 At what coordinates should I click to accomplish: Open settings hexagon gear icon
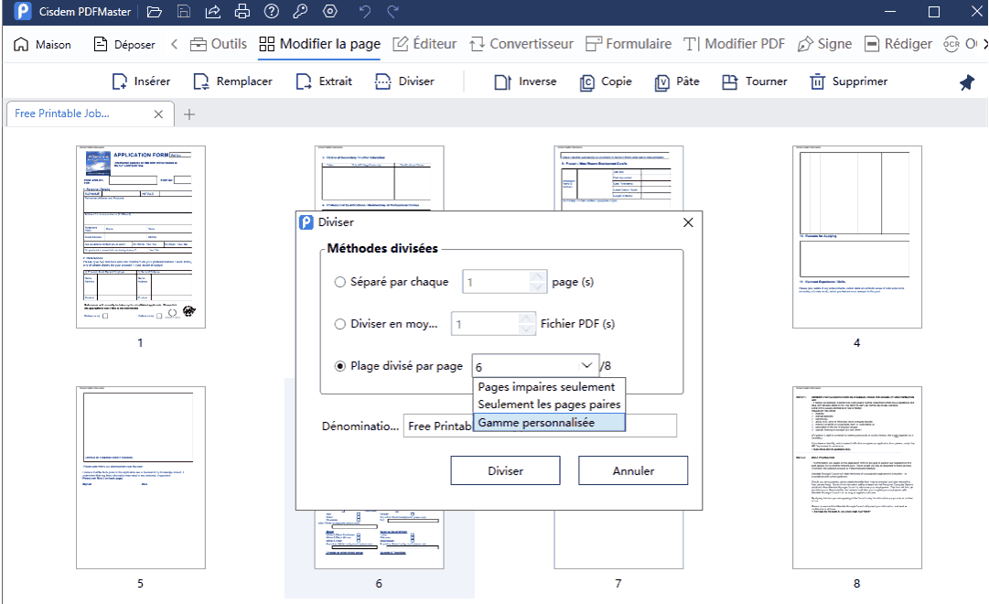point(330,11)
